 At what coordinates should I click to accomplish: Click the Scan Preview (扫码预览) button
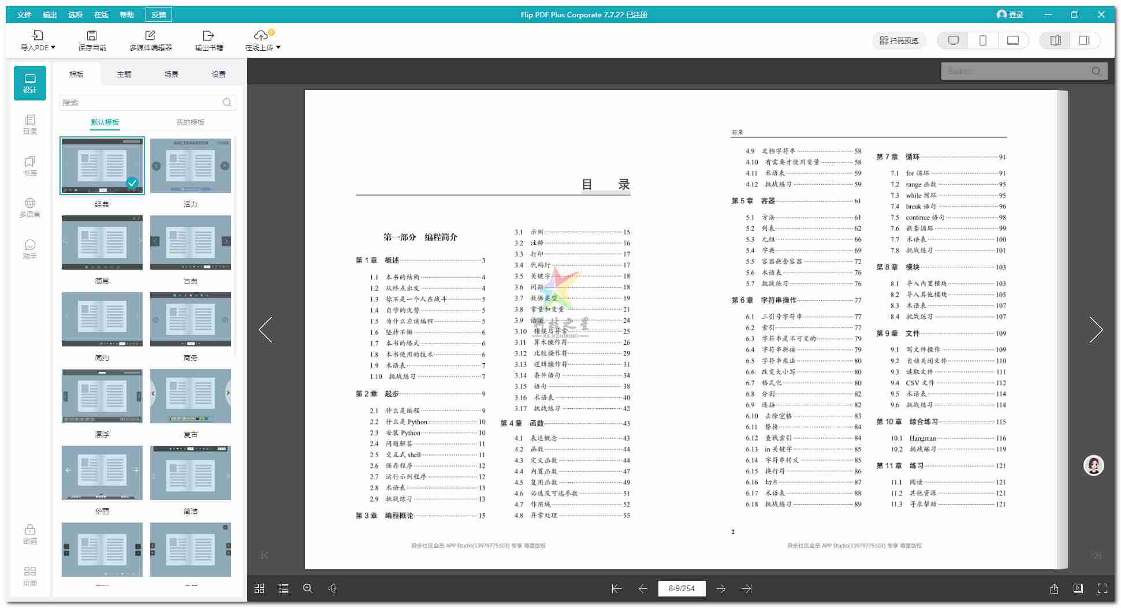899,40
